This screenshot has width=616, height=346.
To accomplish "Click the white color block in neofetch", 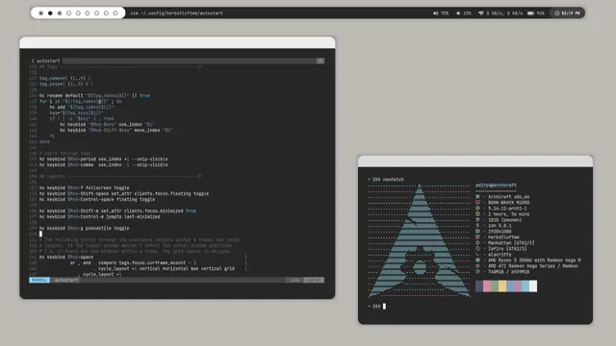I will click(533, 286).
